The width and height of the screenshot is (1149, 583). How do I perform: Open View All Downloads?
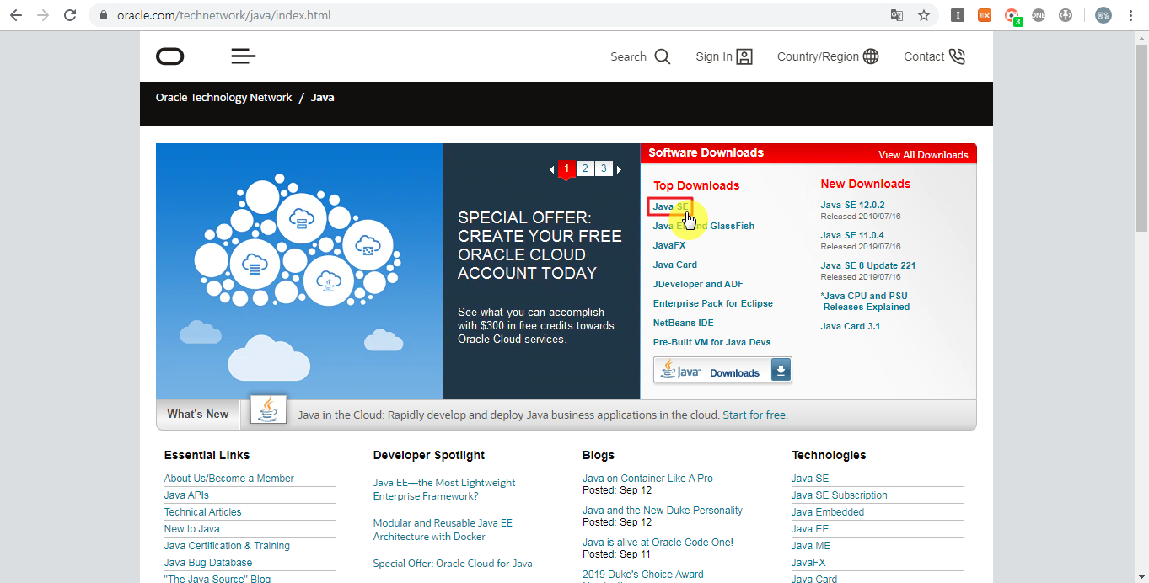tap(923, 155)
